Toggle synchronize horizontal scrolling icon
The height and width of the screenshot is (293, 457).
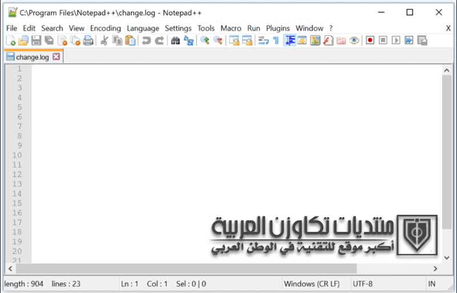247,41
